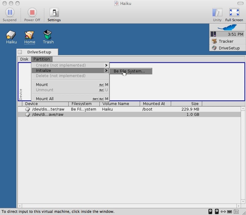Click the 229.9 MB size cell
The height and width of the screenshot is (215, 246).
click(190, 109)
